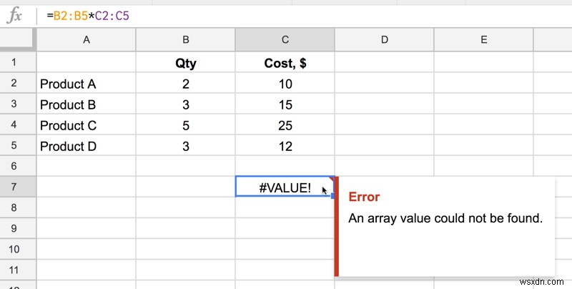Select row 1 header
572x289 pixels.
pyautogui.click(x=19, y=62)
